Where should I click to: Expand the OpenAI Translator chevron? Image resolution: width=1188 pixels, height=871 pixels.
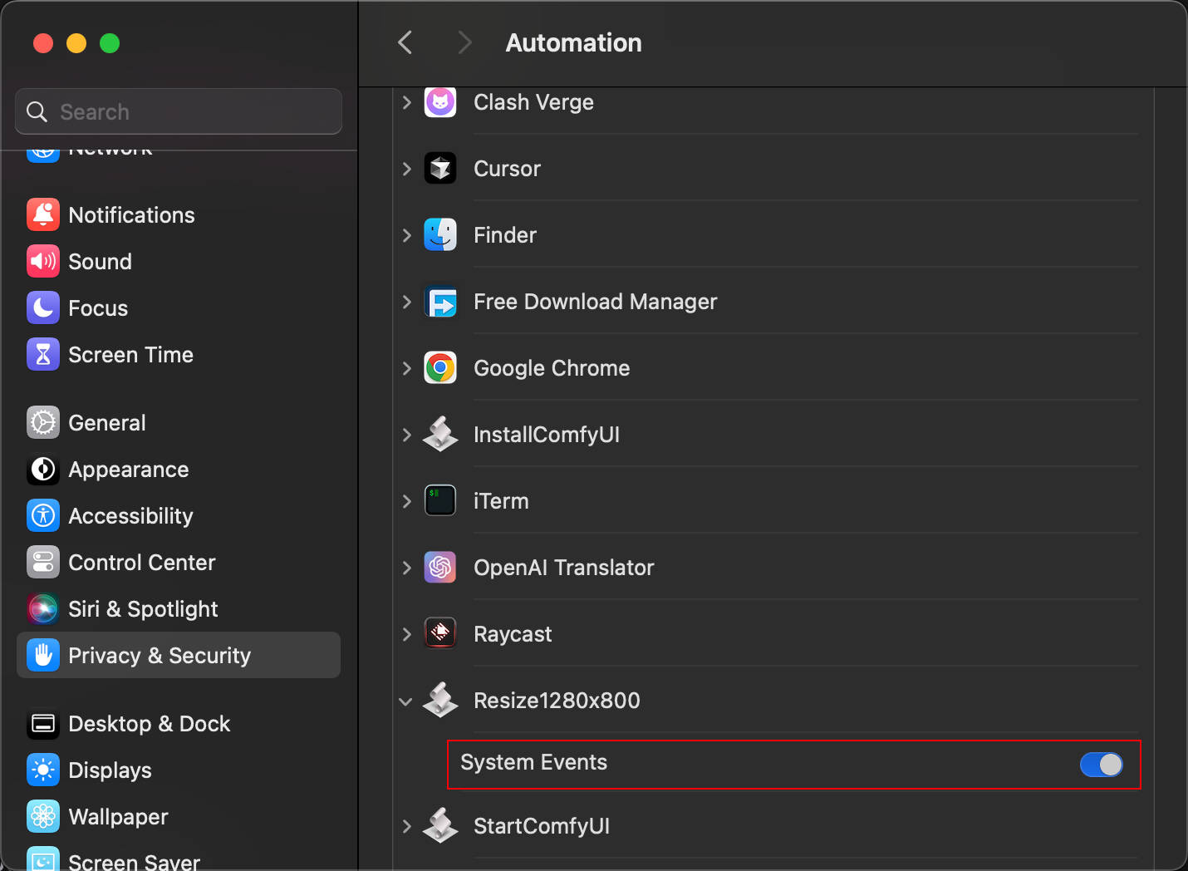[406, 568]
